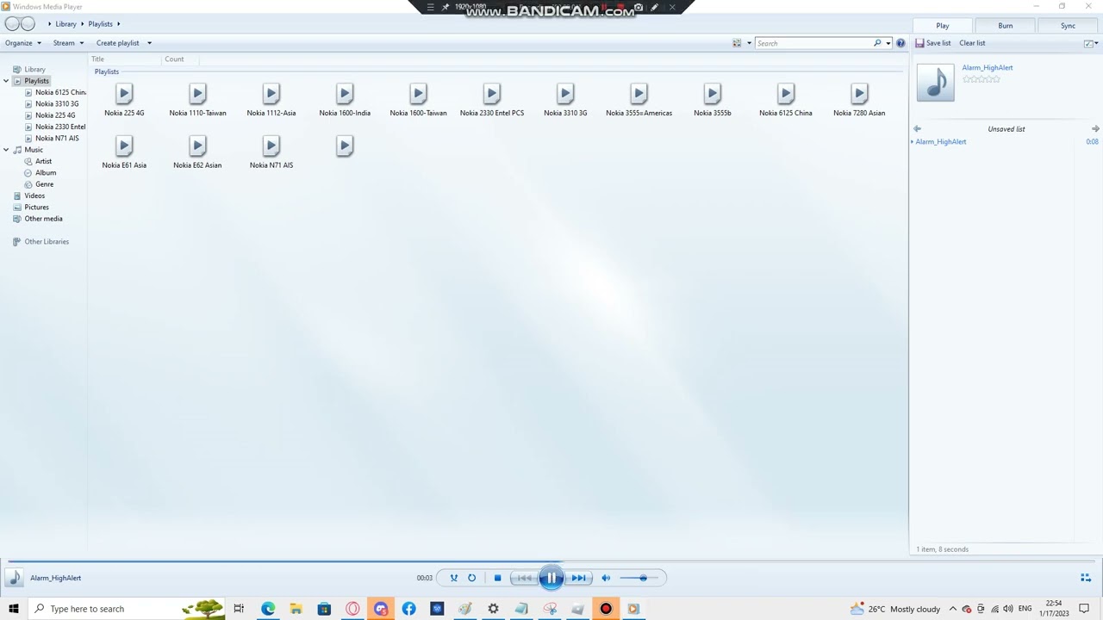Select the Nokia 3555 Americas playlist icon
Screen dimensions: 1103x620
639,93
